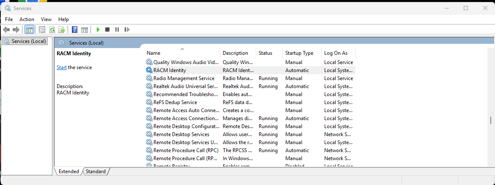Viewport: 495px width, 185px height.
Task: Select the RACM Identity service row
Action: [x=250, y=70]
